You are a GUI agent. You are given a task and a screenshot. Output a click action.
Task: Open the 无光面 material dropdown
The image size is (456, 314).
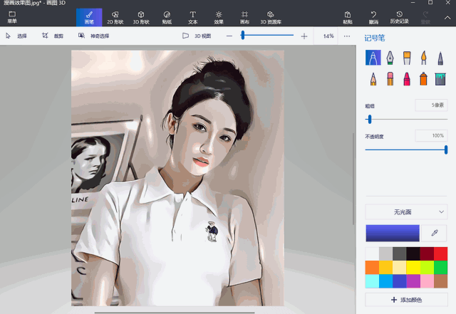(406, 211)
